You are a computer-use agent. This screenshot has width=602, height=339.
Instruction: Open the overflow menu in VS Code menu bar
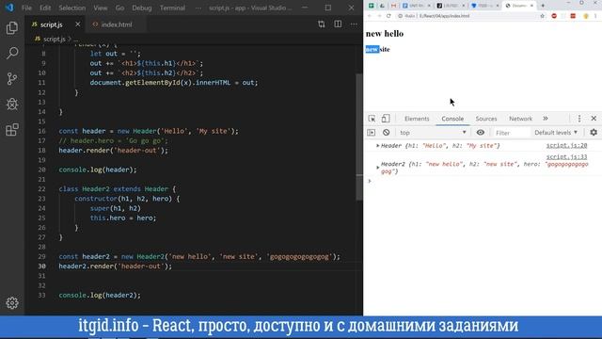[198, 8]
